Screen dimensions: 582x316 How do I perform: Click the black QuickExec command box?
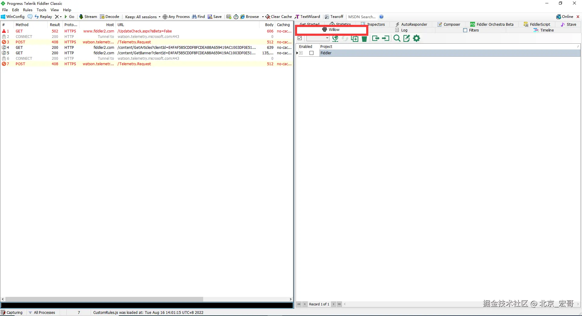pyautogui.click(x=147, y=305)
